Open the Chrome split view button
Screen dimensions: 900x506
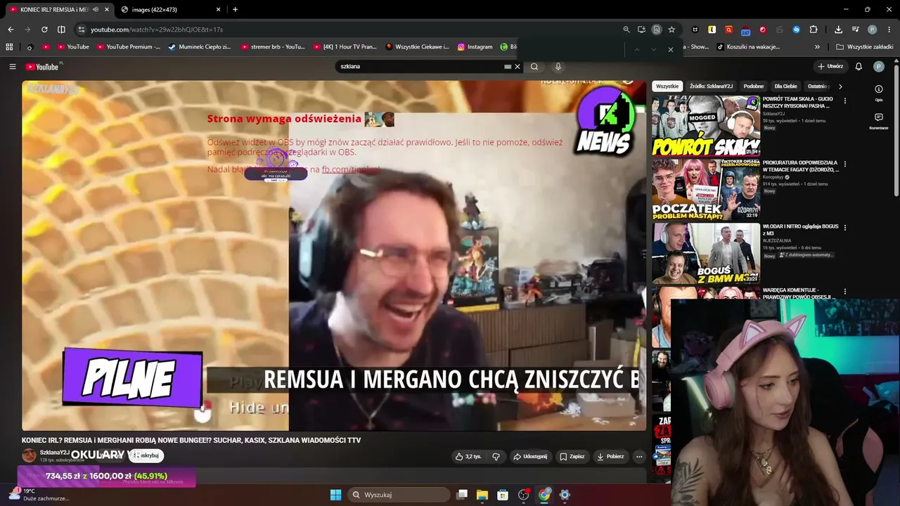coord(61,30)
